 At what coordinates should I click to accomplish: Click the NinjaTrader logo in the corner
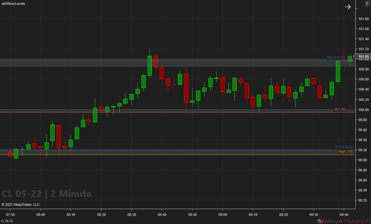(343, 221)
